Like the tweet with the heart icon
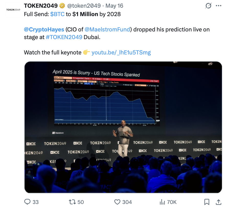The width and height of the screenshot is (227, 208). coord(117,202)
